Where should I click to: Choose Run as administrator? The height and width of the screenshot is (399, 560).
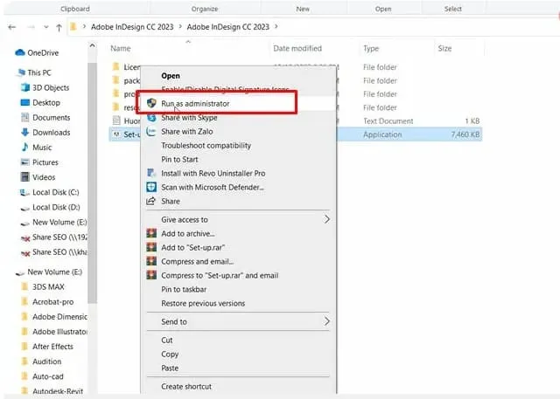(195, 104)
